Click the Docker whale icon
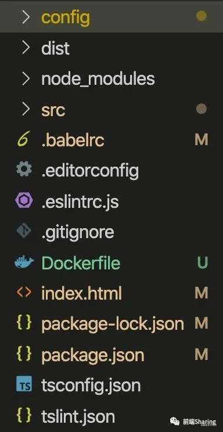 [x=24, y=262]
